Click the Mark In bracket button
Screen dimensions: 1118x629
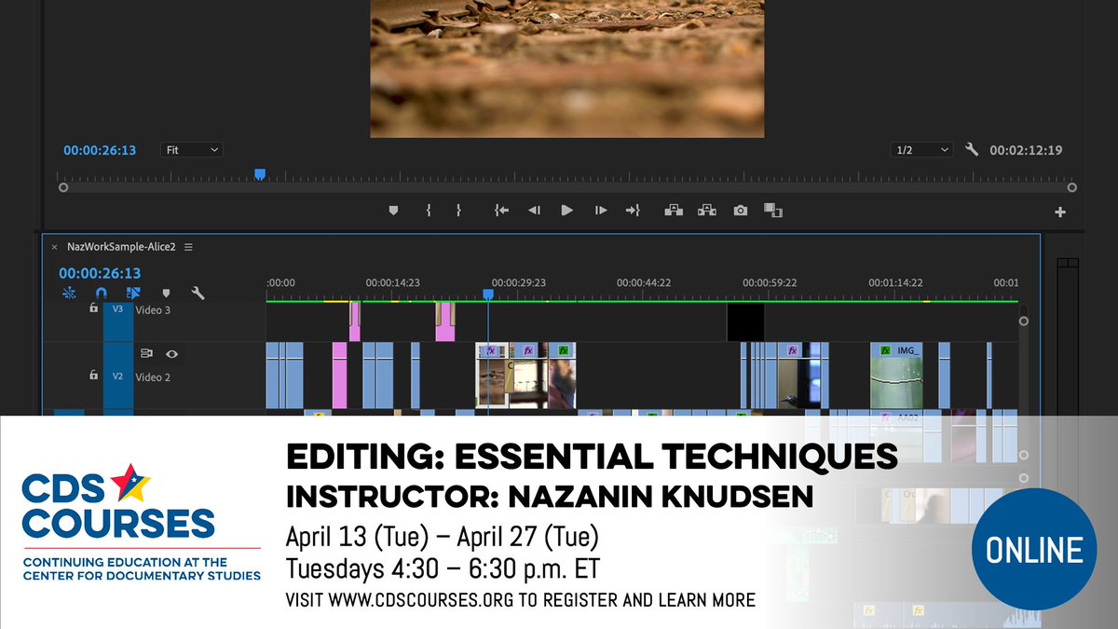pyautogui.click(x=428, y=211)
